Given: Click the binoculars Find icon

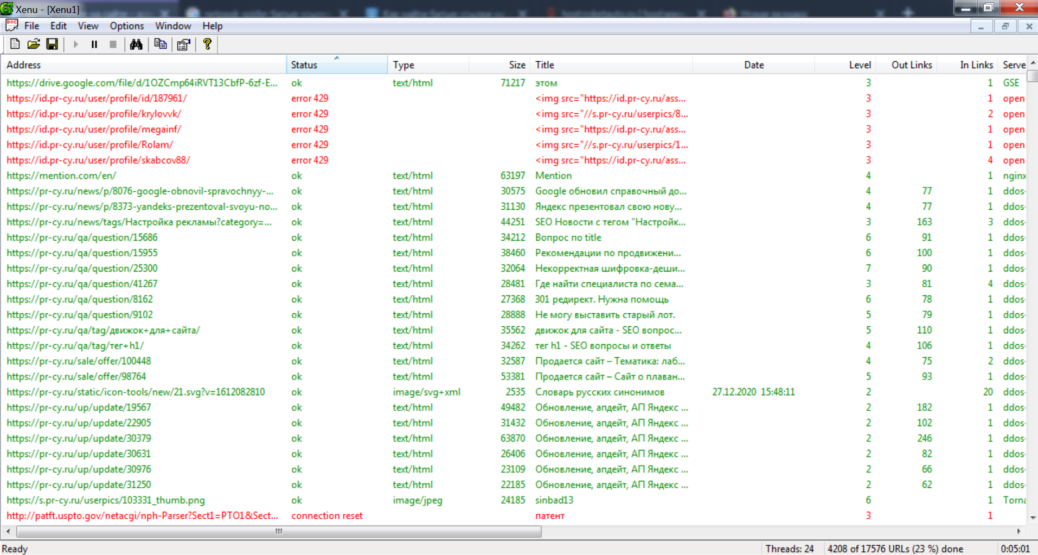Looking at the screenshot, I should click(136, 44).
